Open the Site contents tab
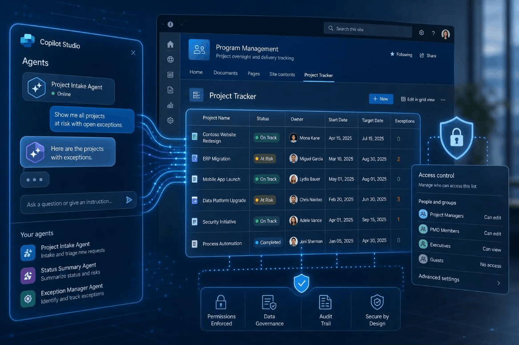This screenshot has height=345, width=519. click(282, 74)
